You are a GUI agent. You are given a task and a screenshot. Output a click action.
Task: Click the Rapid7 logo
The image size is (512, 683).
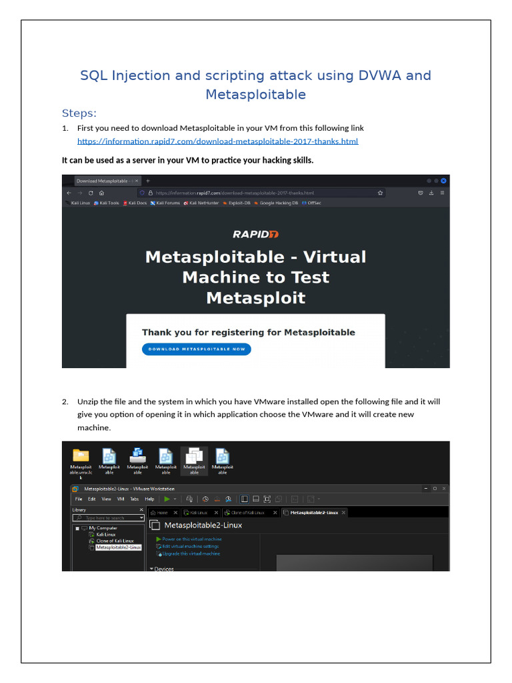pyautogui.click(x=255, y=234)
